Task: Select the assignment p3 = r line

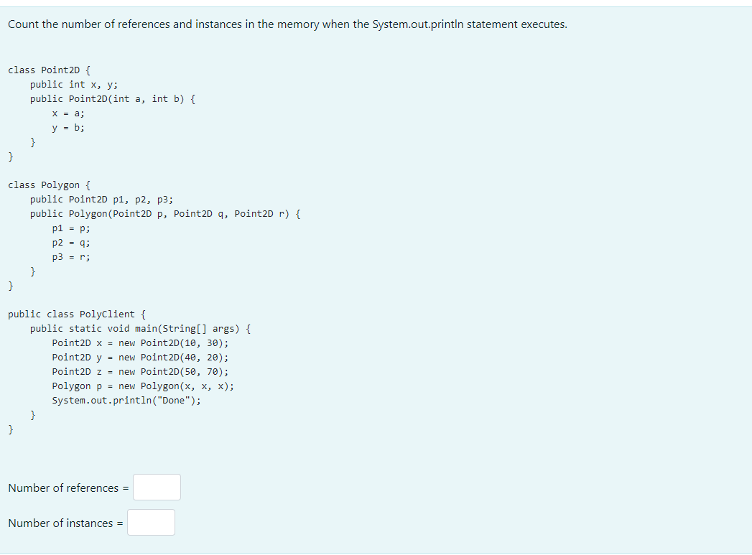Action: pyautogui.click(x=69, y=256)
